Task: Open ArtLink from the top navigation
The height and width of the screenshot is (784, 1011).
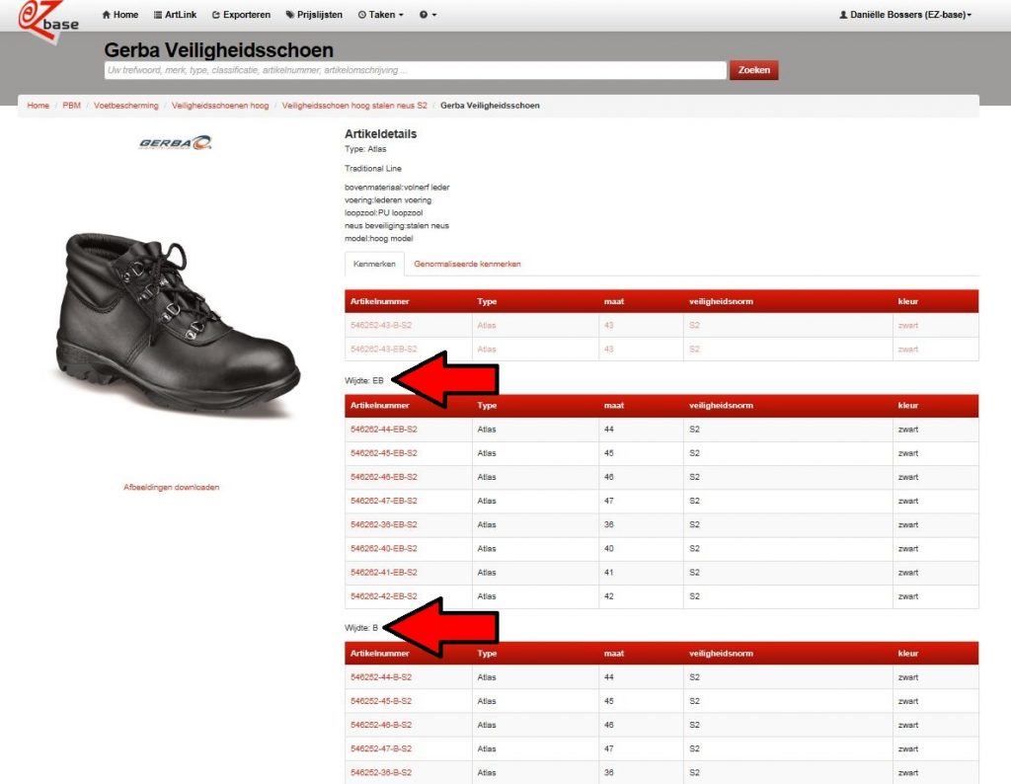Action: tap(176, 15)
